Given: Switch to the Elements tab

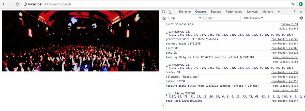Looking at the screenshot, I should (185, 12).
